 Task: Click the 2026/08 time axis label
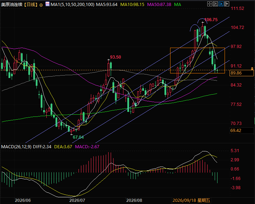pyautogui.click(x=134, y=200)
